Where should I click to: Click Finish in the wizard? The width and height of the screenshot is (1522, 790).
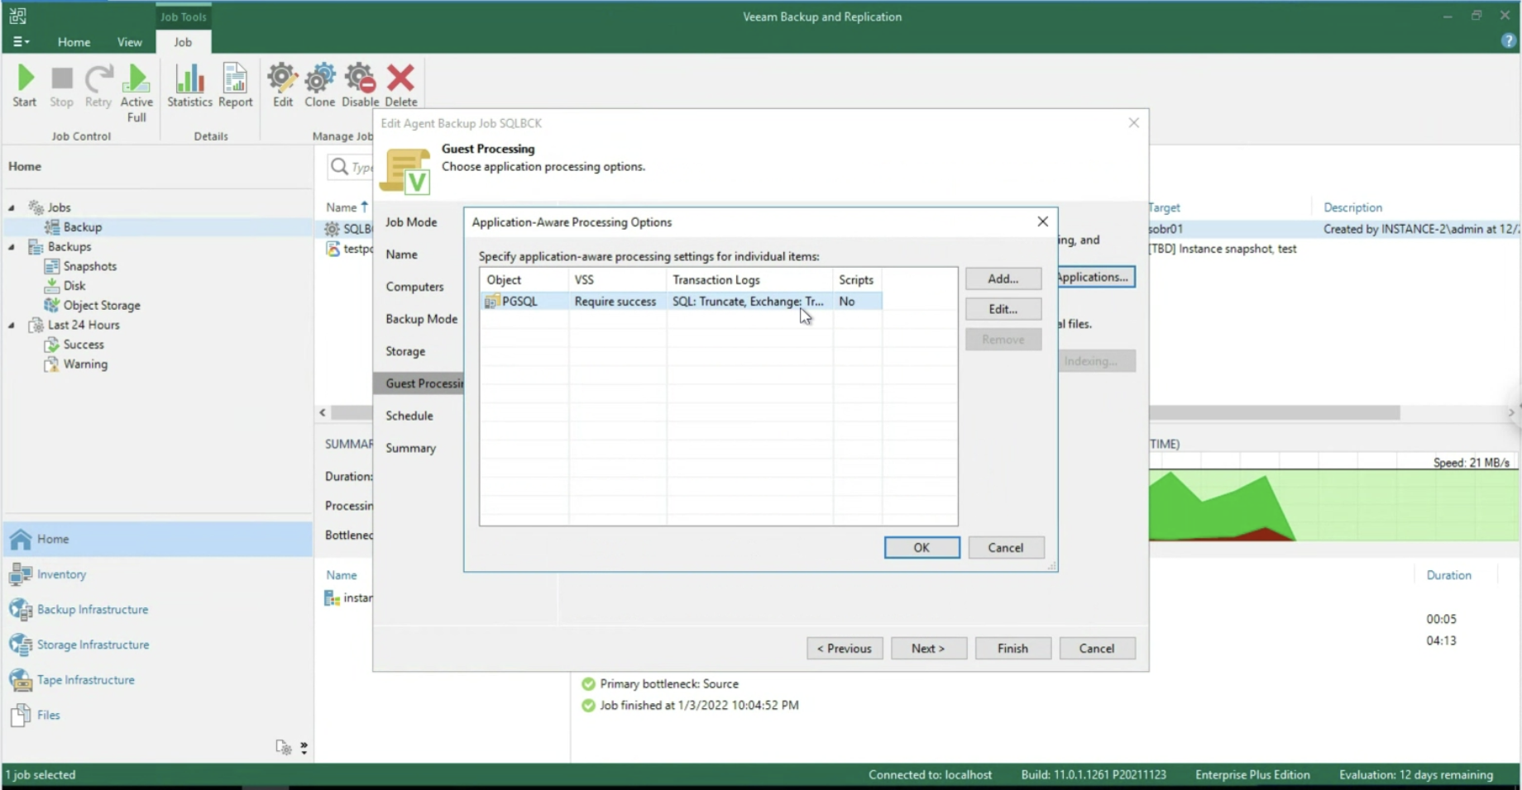pos(1012,649)
